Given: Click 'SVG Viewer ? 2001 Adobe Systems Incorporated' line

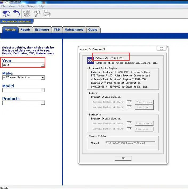Looking at the screenshot, I should (120, 76).
